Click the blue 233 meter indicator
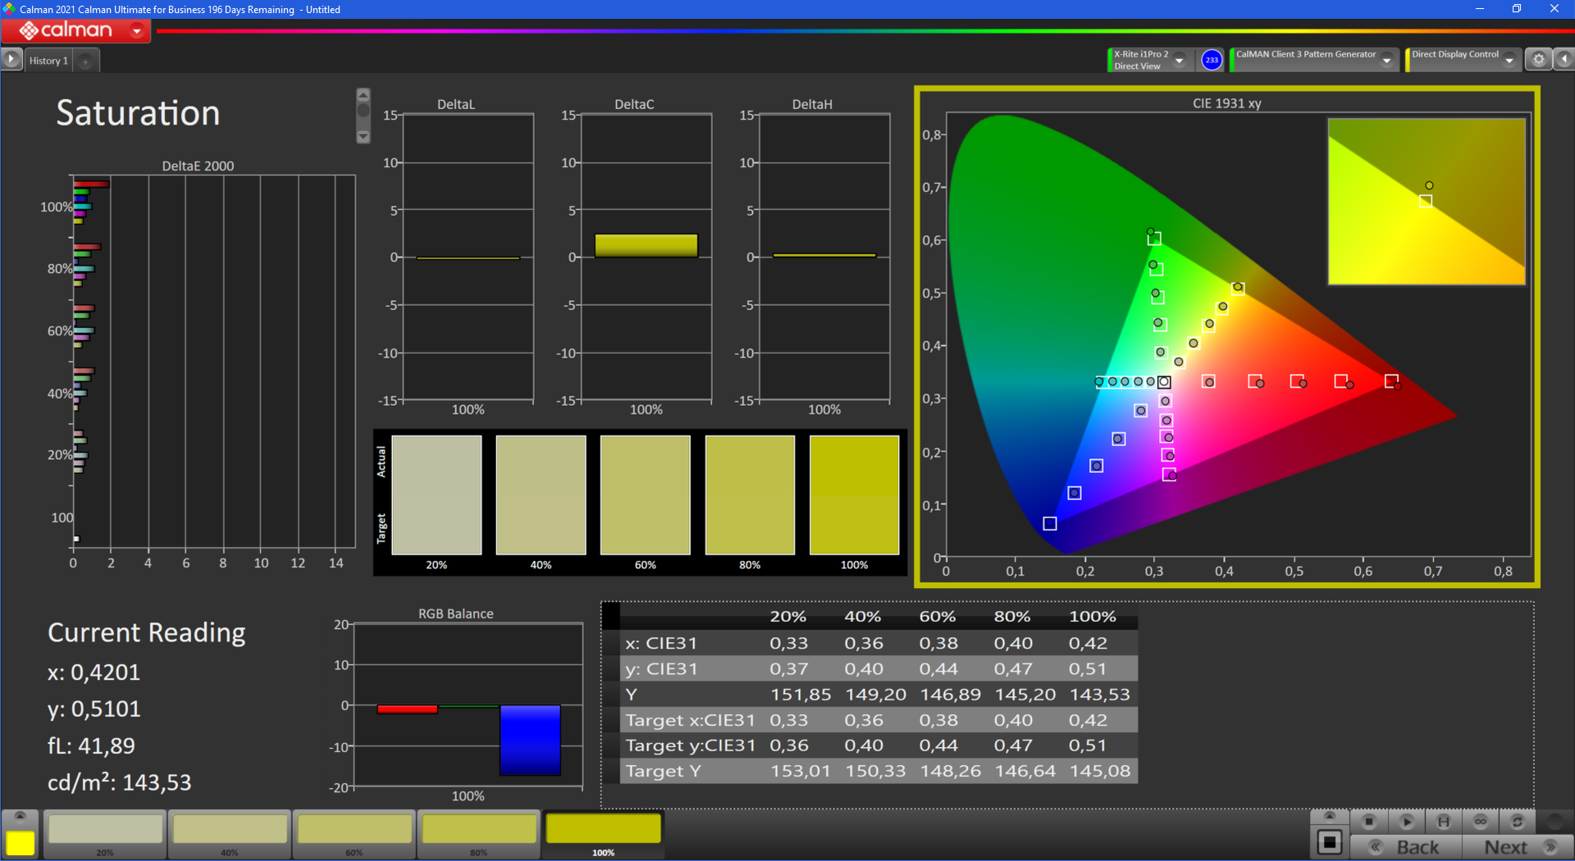The image size is (1575, 861). pos(1212,60)
